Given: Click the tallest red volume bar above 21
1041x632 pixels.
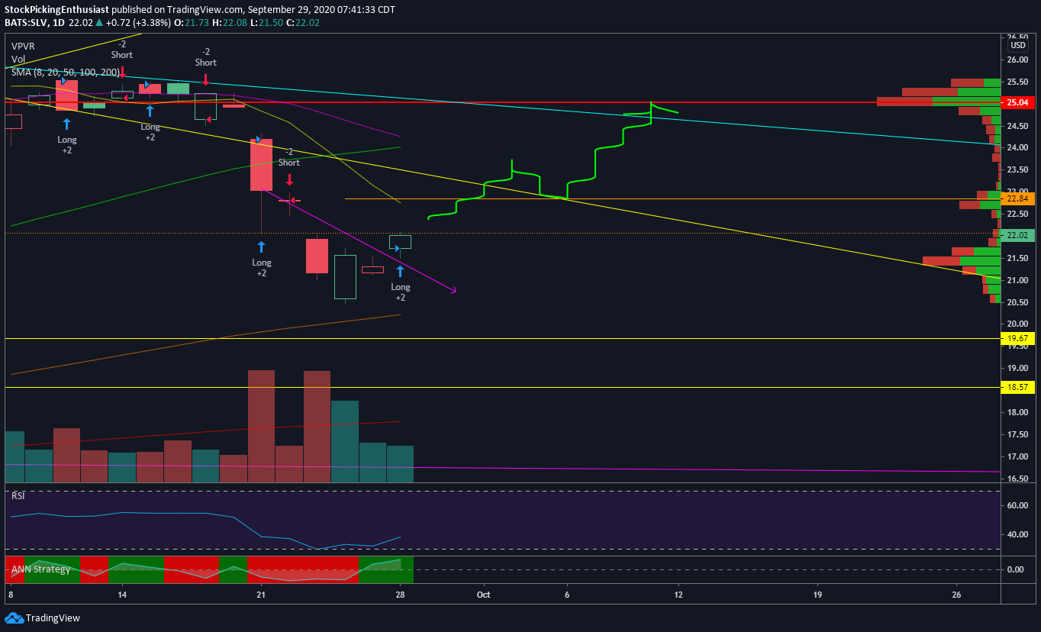Looking at the screenshot, I should pyautogui.click(x=261, y=426).
